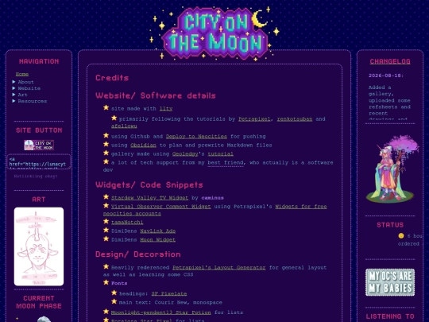Click the Art sidebar heading

(x=39, y=200)
